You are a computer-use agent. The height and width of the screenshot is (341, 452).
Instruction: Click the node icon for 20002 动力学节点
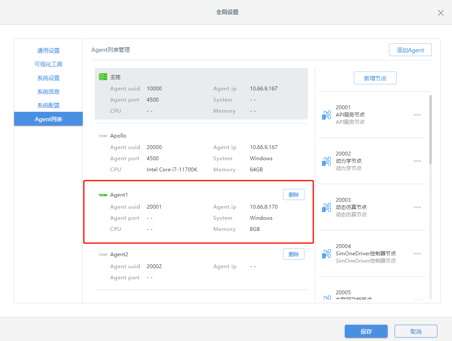327,161
